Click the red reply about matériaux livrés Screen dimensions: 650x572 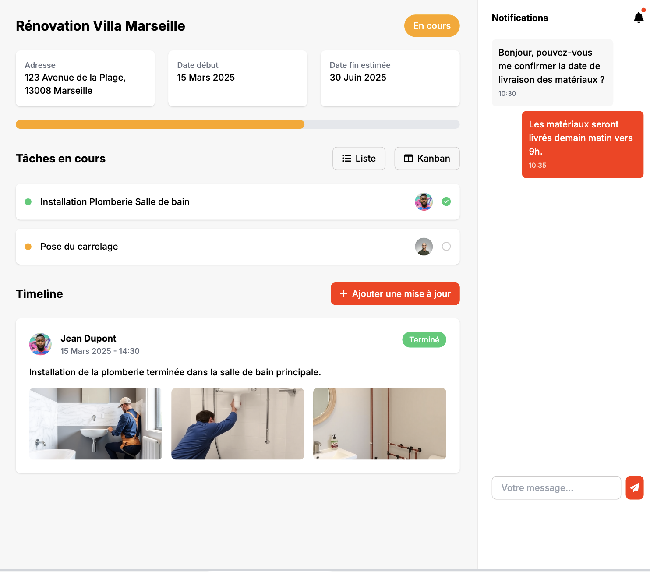click(583, 145)
